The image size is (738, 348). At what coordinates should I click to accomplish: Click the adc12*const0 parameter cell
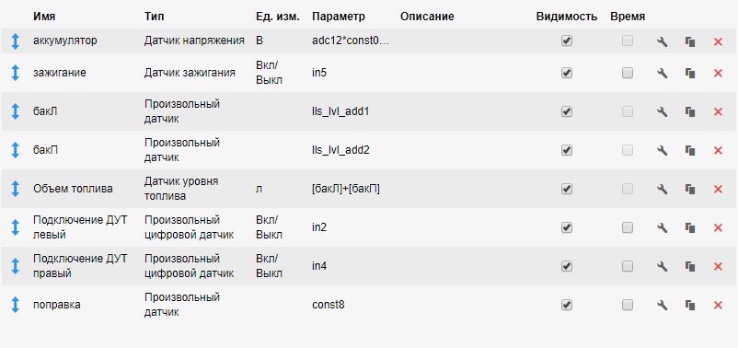(351, 41)
